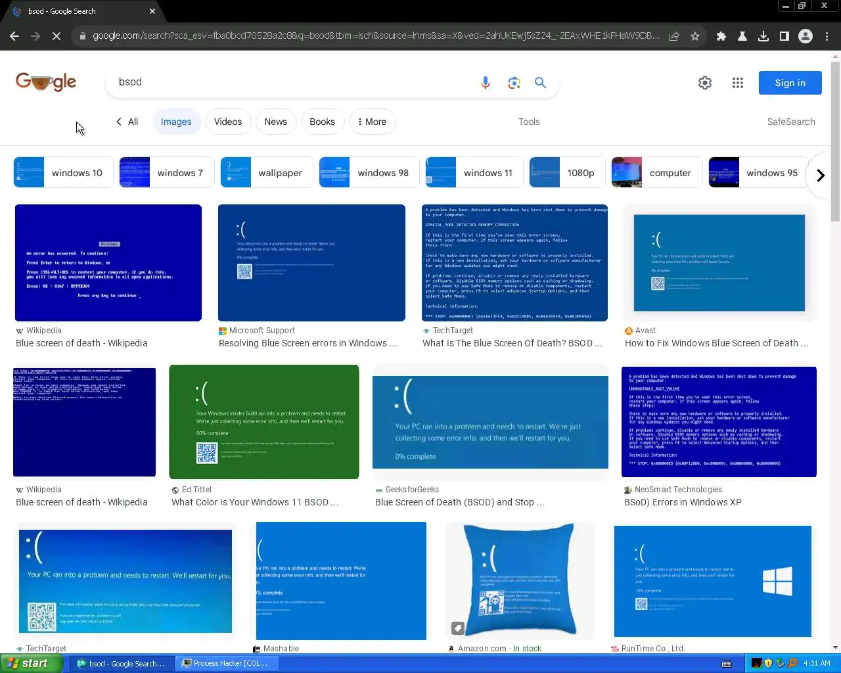The height and width of the screenshot is (673, 841).
Task: Click the bsod - Google Search taskbar item
Action: tap(122, 663)
